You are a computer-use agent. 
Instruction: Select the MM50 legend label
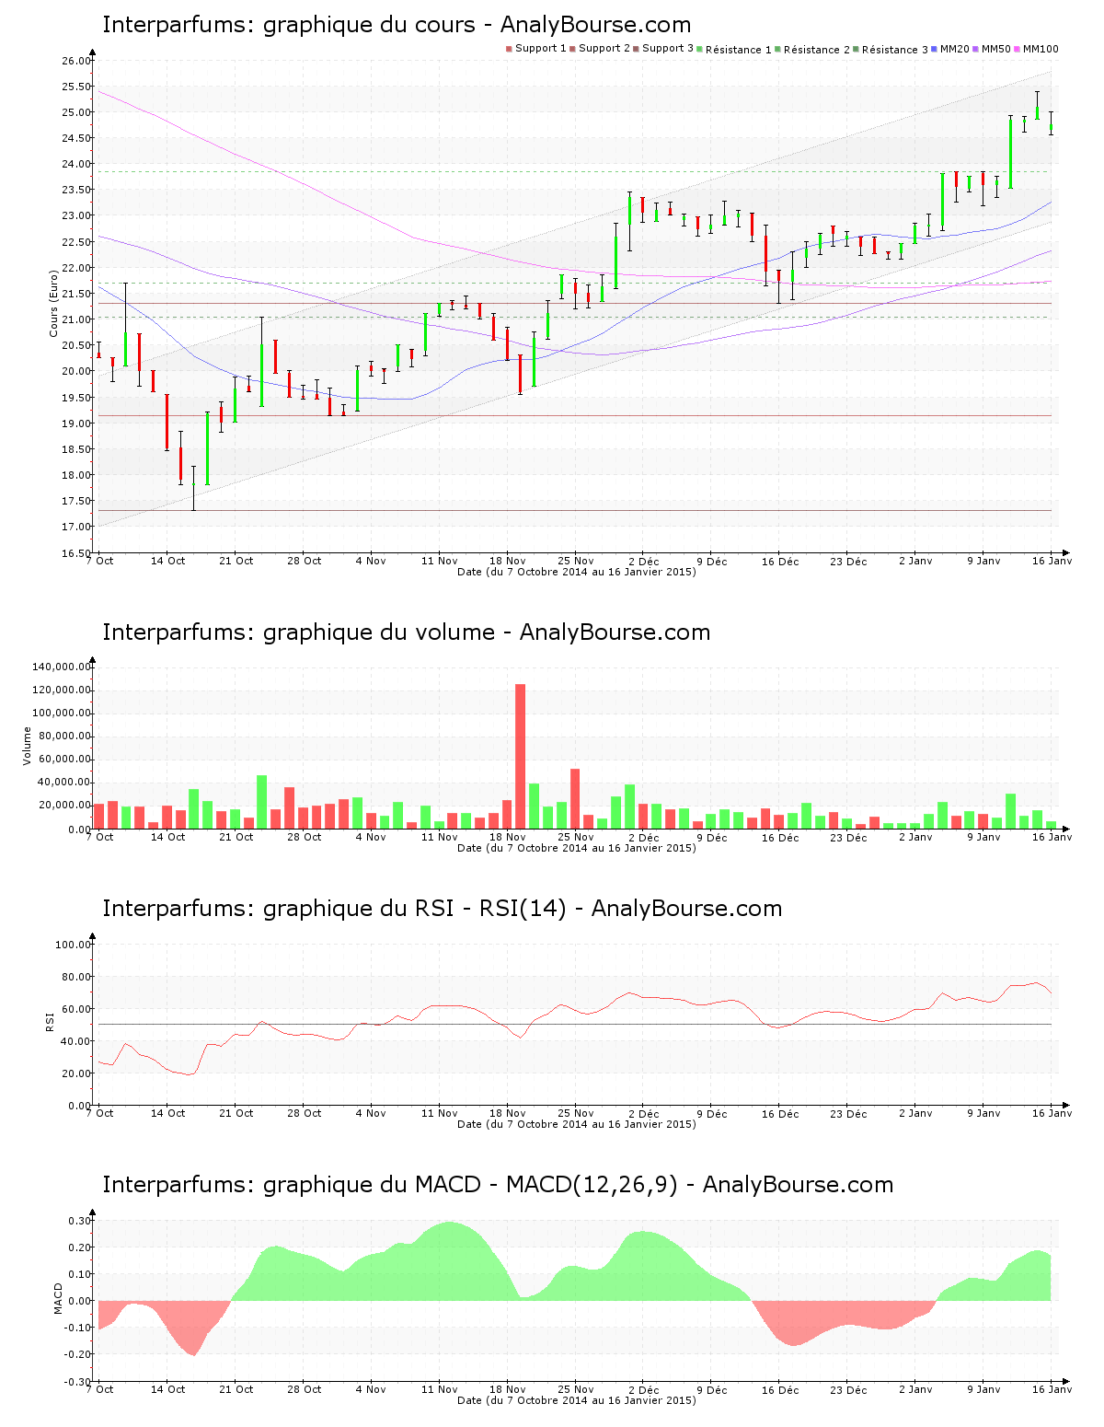996,49
